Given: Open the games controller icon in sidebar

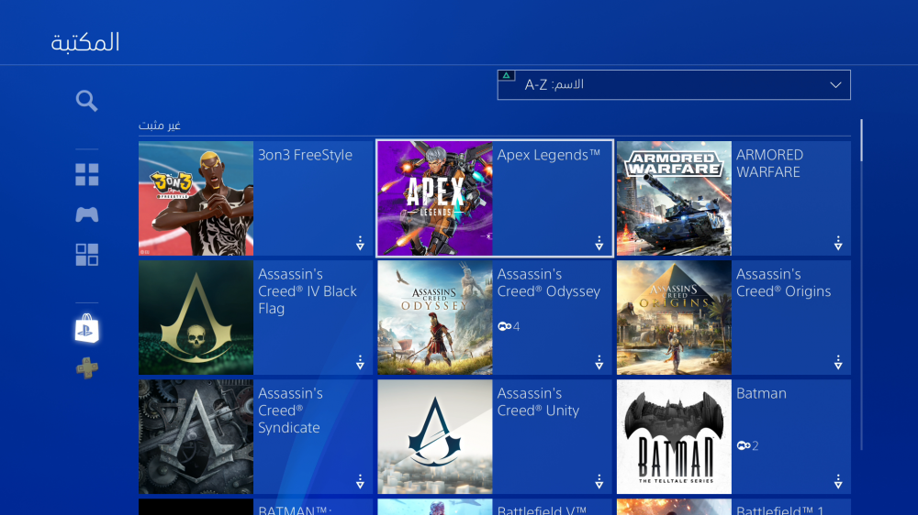Looking at the screenshot, I should pos(86,214).
